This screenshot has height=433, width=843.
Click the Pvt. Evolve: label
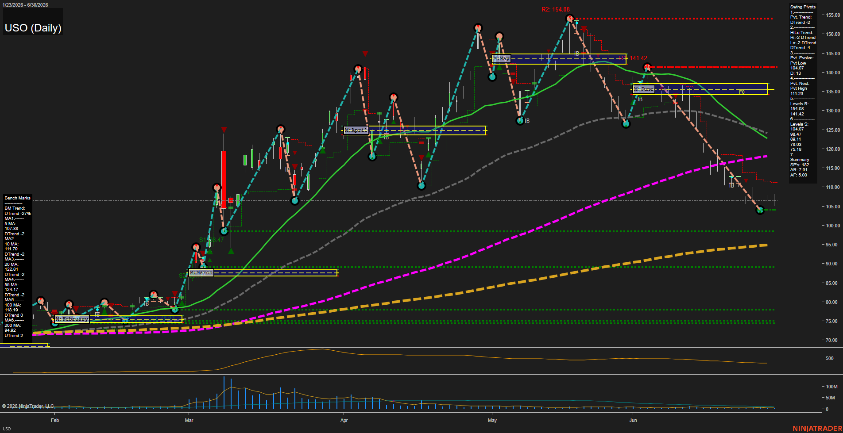point(802,58)
